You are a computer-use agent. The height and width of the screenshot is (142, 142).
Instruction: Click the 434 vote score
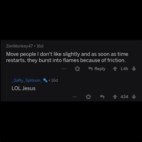[x=124, y=97]
